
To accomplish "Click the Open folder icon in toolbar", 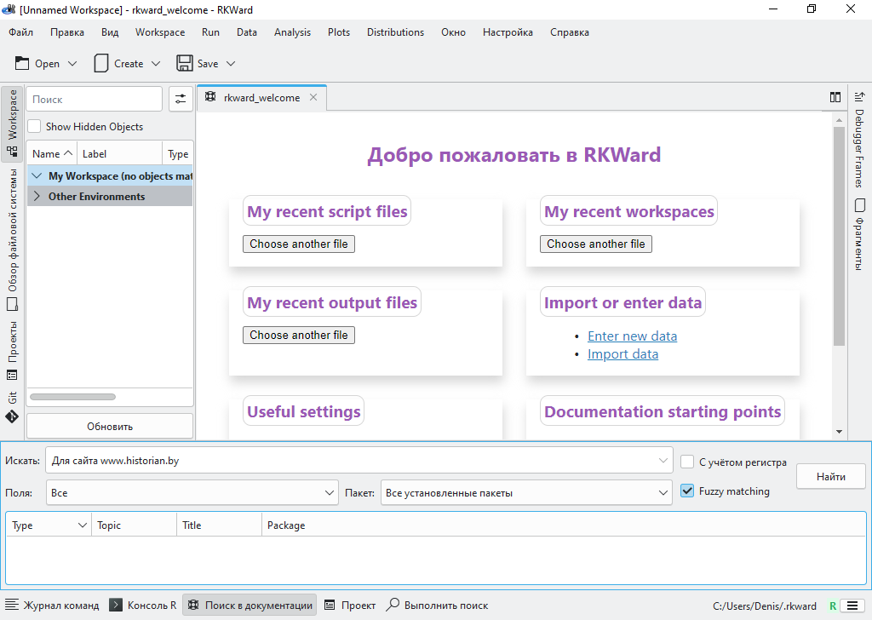I will (22, 64).
